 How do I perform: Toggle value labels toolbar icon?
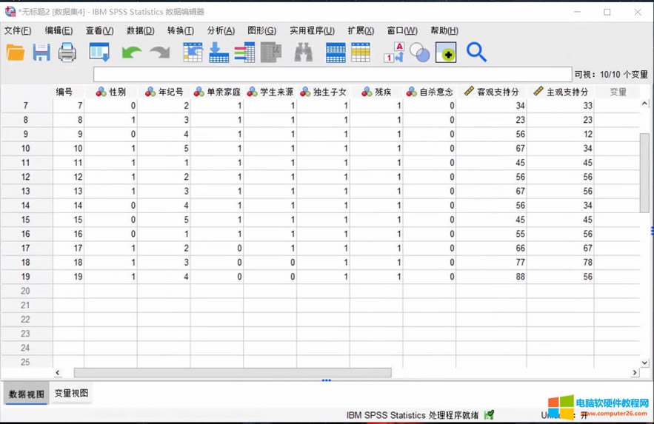pos(393,53)
